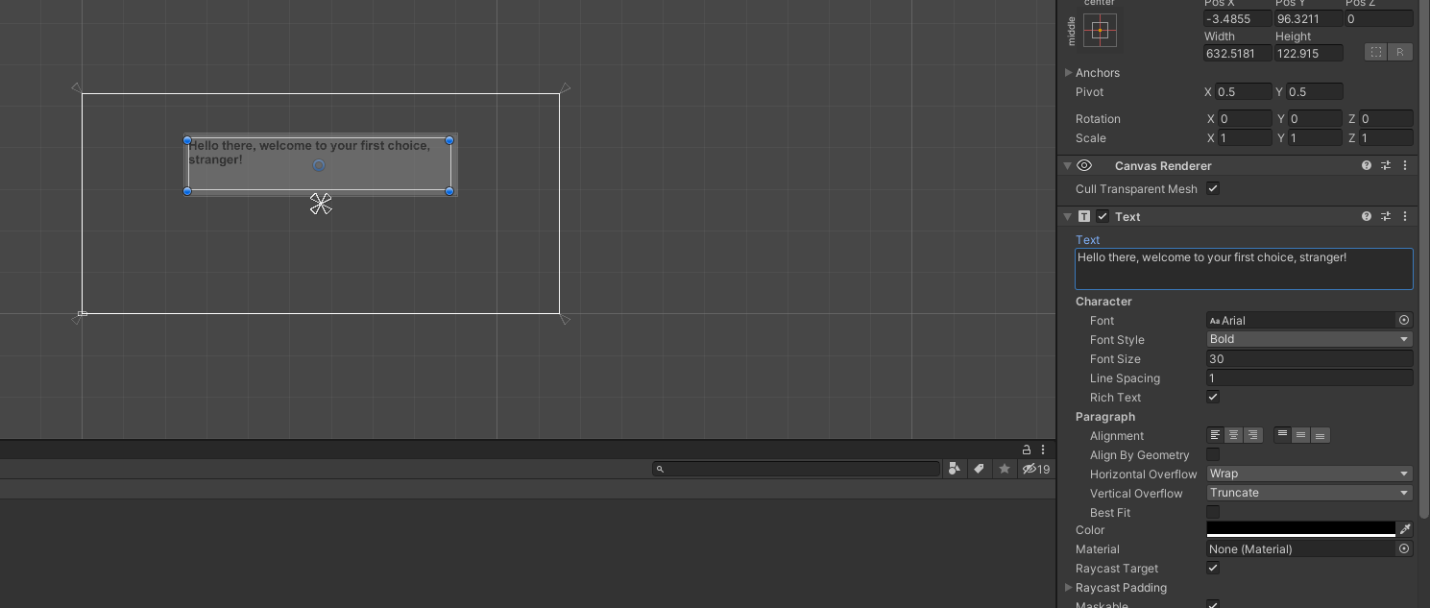
Task: Align text to top
Action: 1282,435
